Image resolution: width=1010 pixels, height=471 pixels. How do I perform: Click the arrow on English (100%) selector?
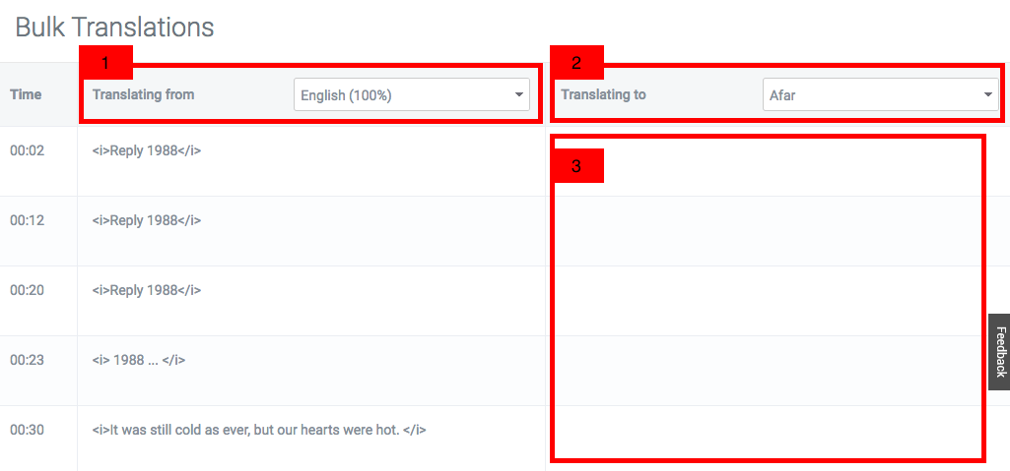tap(518, 95)
